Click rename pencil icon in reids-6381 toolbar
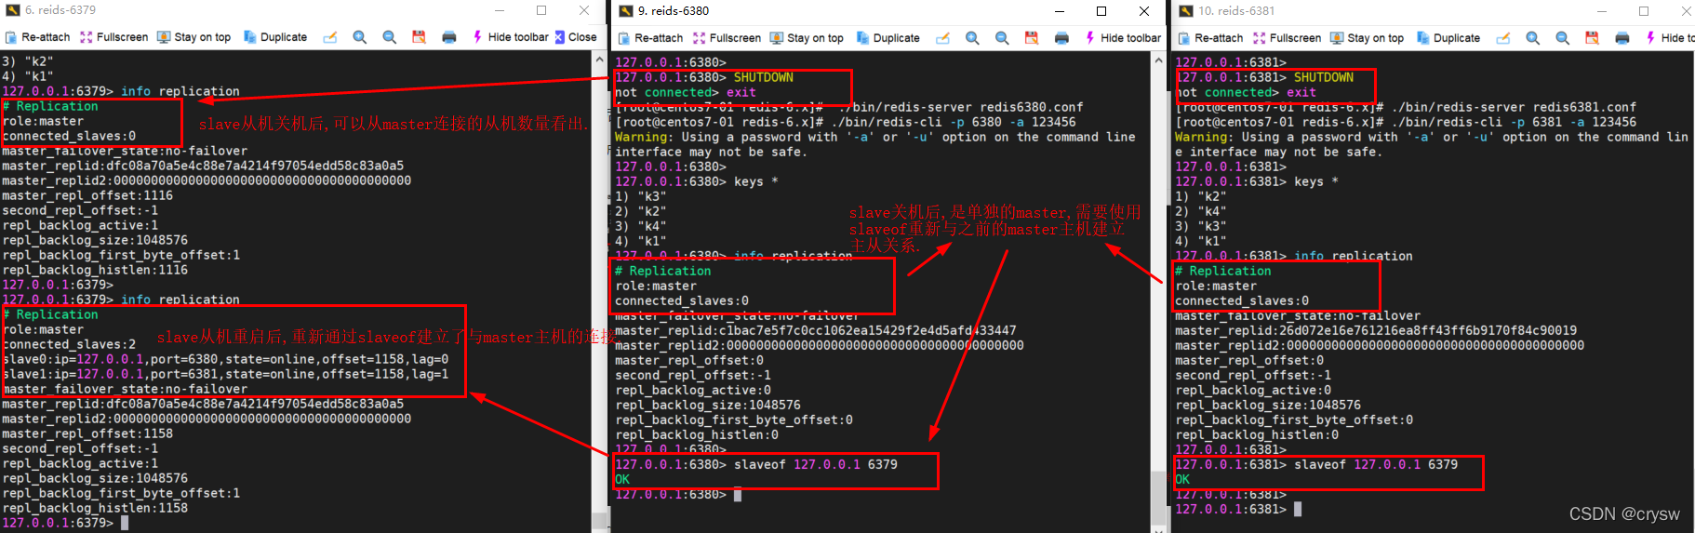 coord(1503,38)
